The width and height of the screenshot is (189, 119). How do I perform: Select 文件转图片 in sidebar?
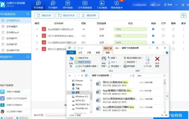[15, 27]
